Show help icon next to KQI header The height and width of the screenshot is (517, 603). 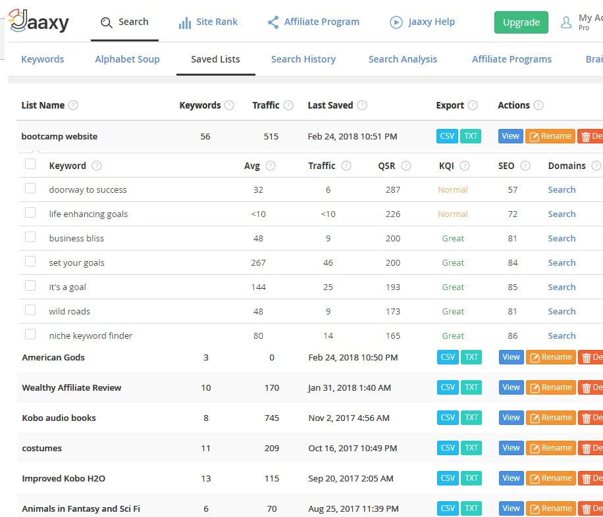465,166
